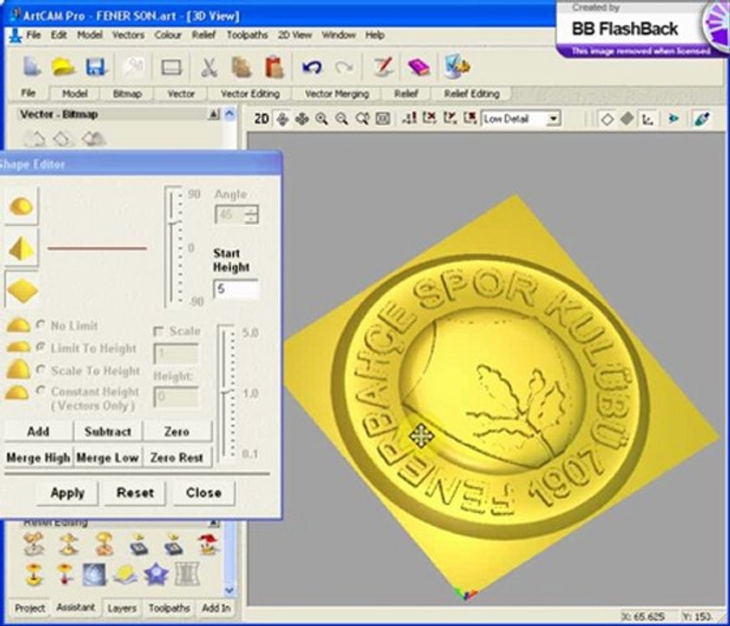730x626 pixels.
Task: Click the Open file folder icon
Action: (x=63, y=67)
